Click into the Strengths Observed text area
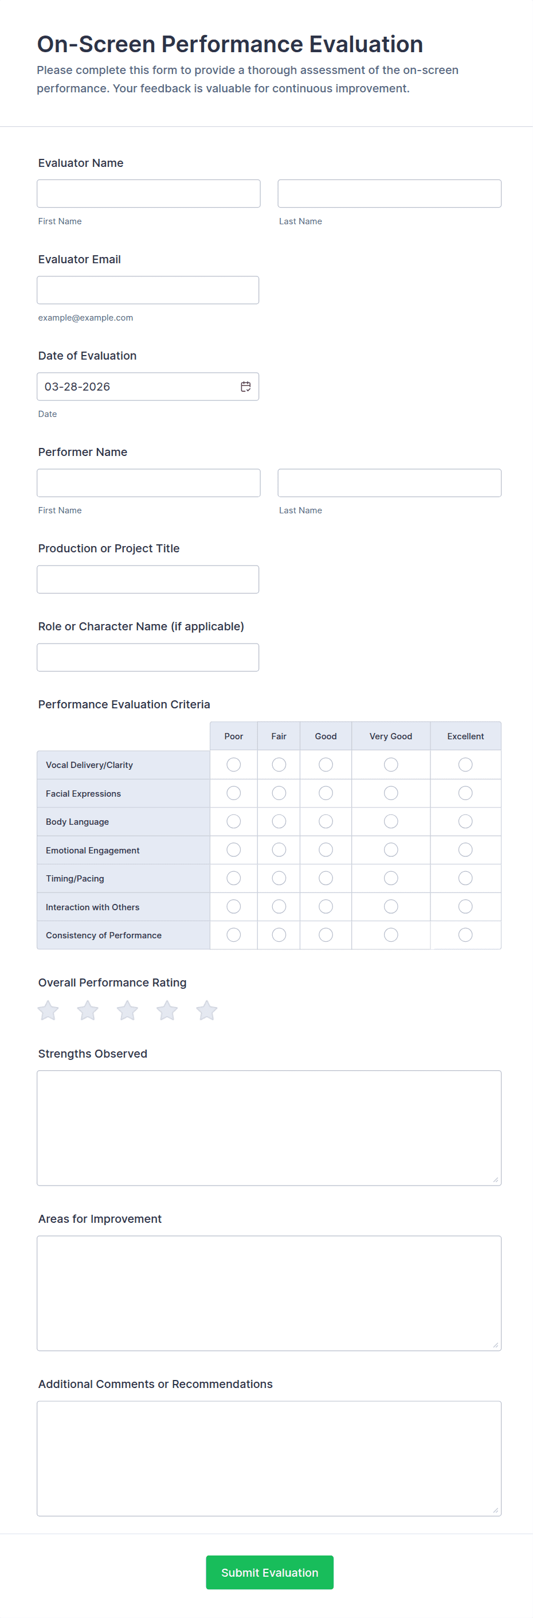The image size is (533, 1618). pos(269,1128)
